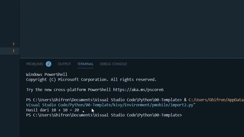Click the 'Windows PowerShell' terminal line
Screen dimensions: 244x137
click(x=47, y=75)
